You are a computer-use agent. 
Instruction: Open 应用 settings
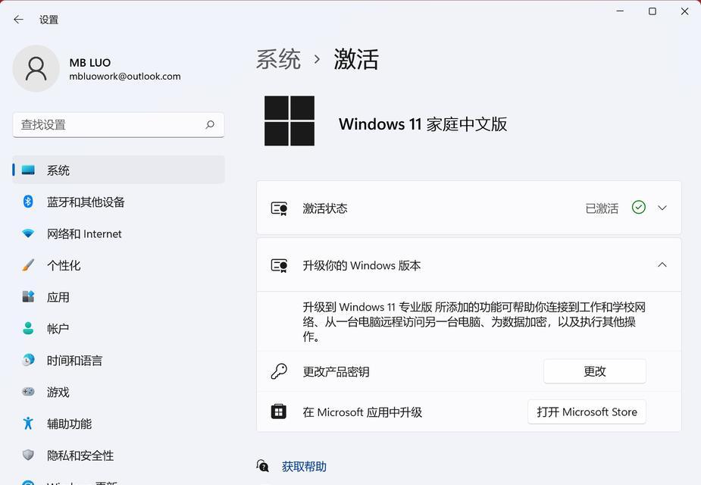coord(118,297)
